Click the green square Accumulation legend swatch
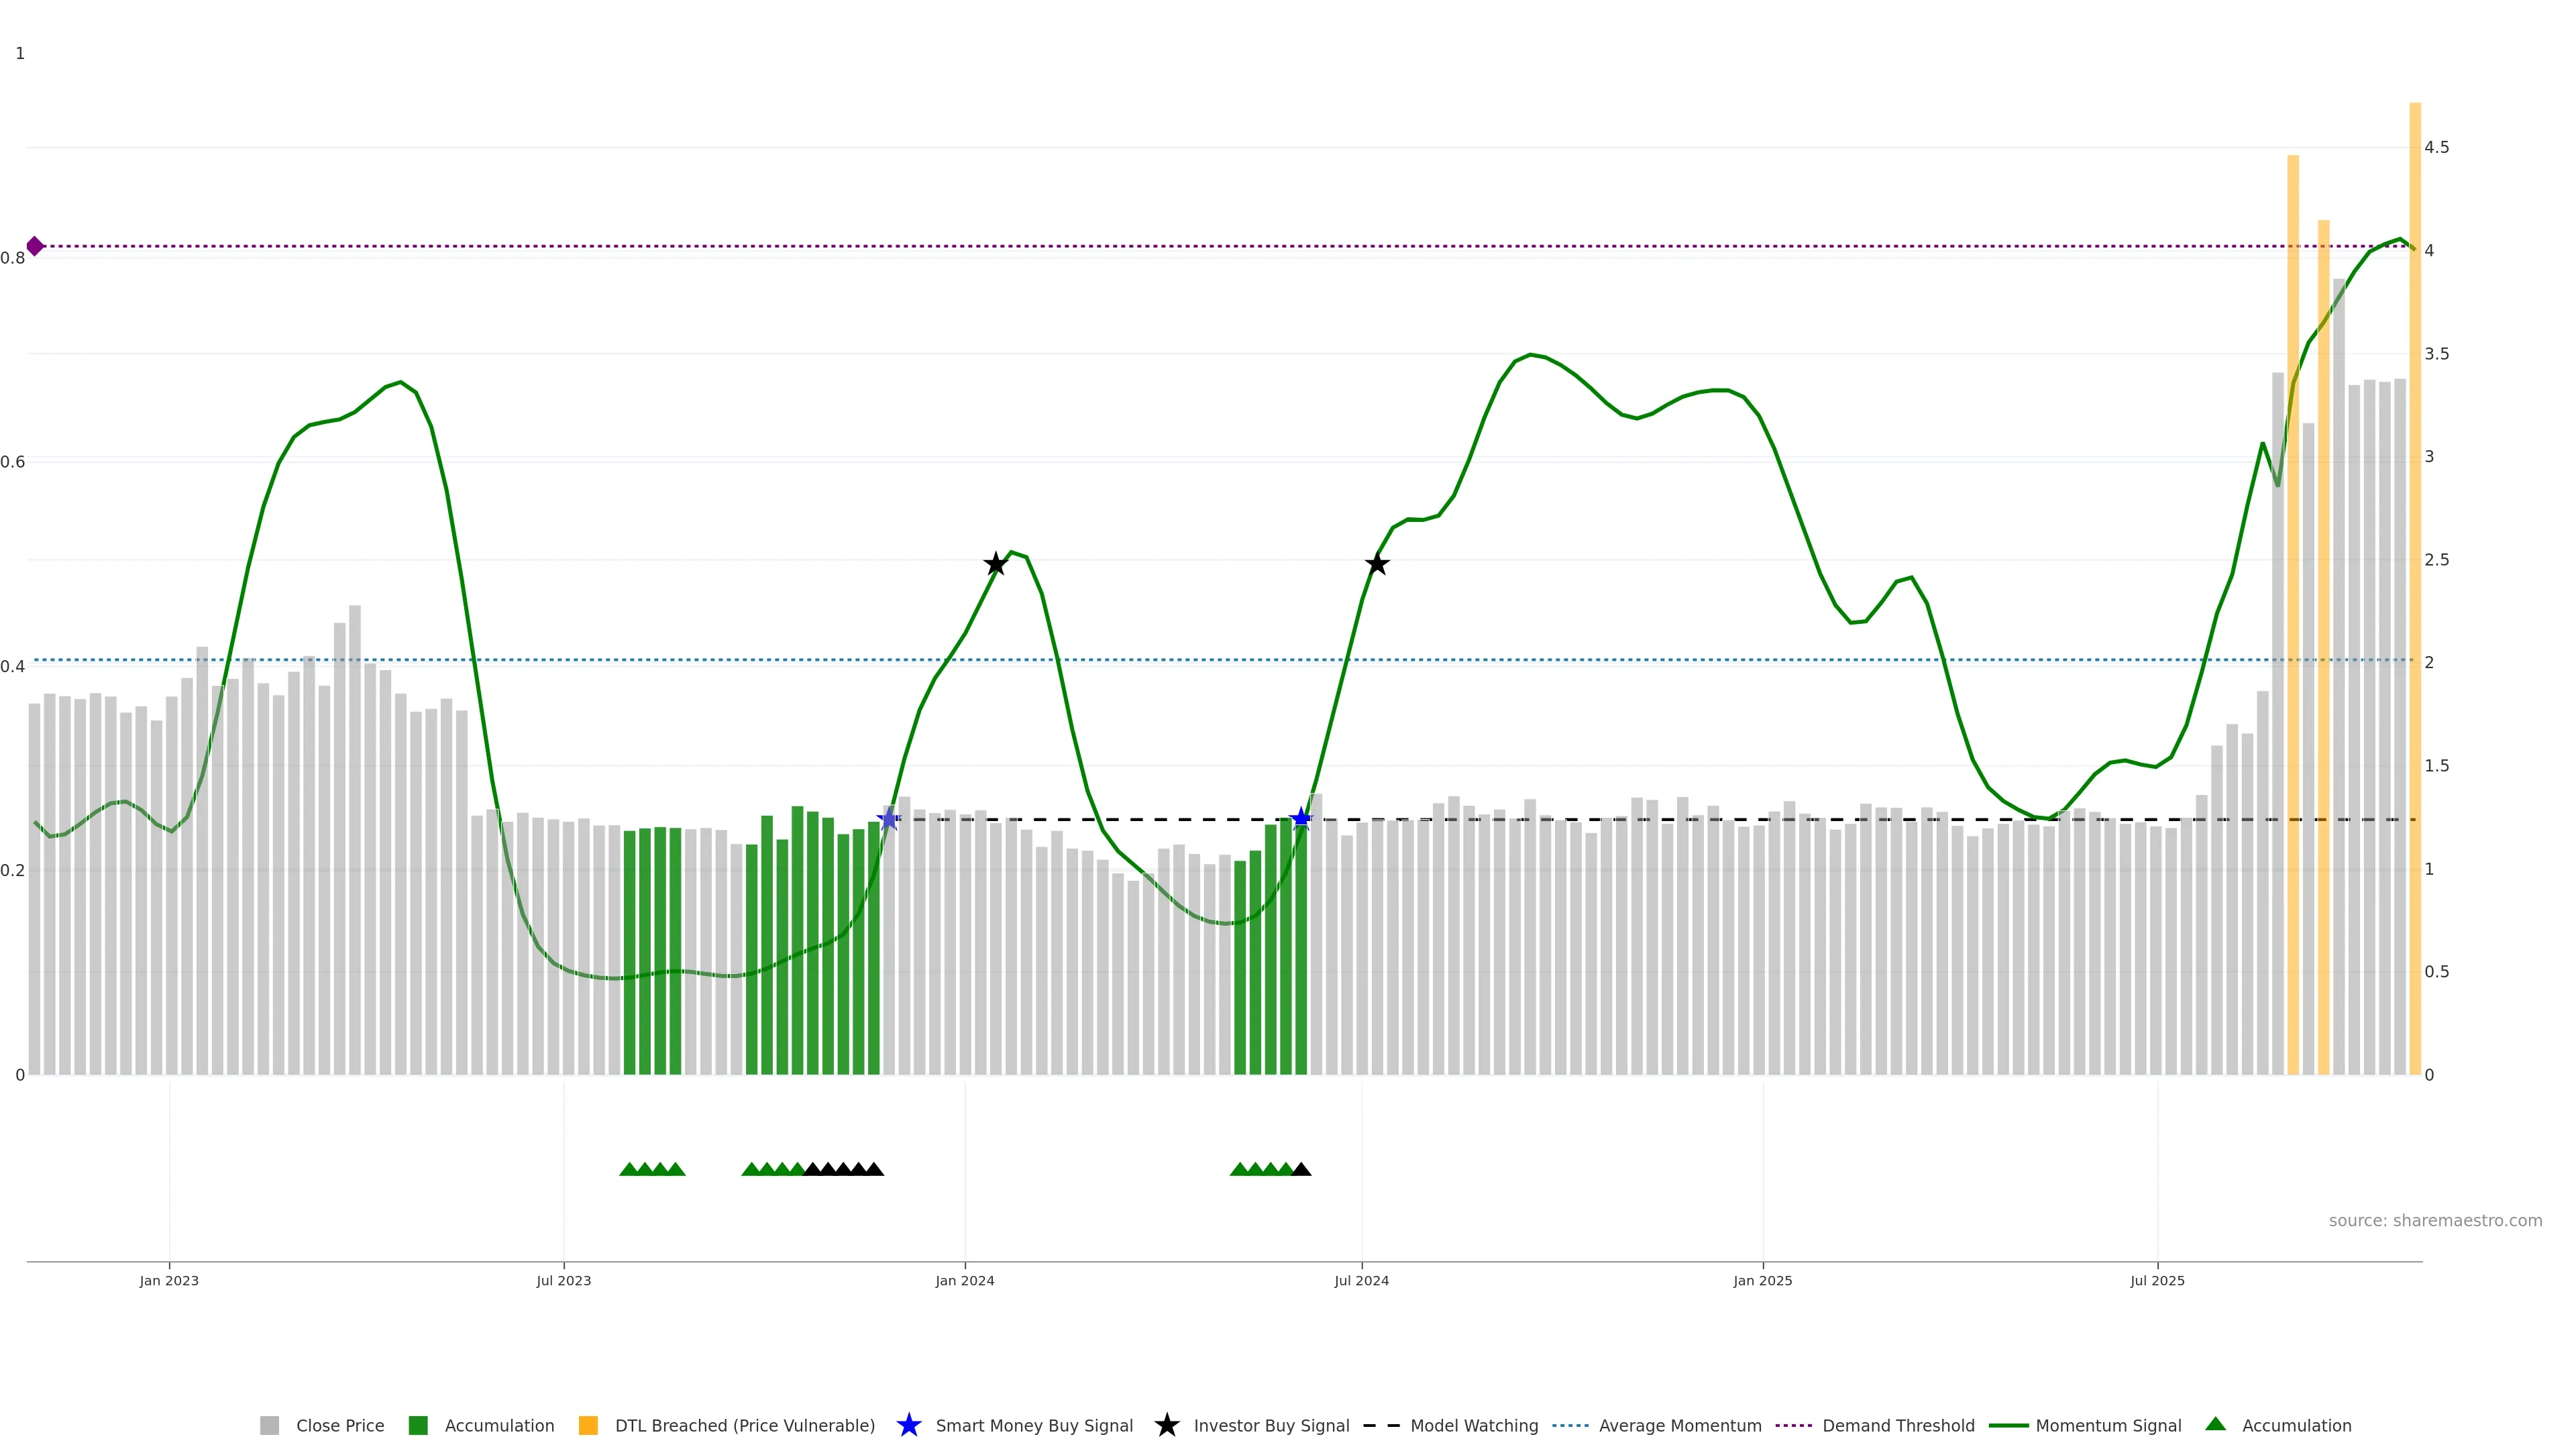The image size is (2576, 1449). (x=418, y=1425)
